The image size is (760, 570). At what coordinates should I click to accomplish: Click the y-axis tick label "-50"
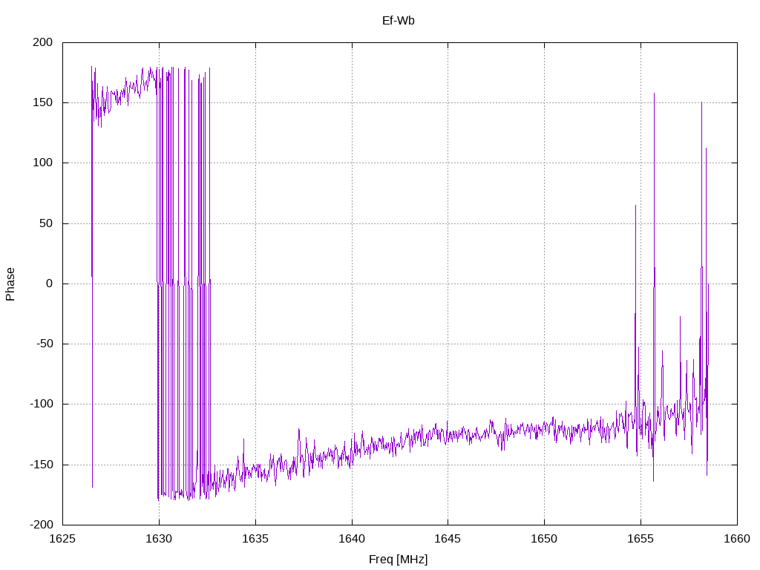[x=45, y=344]
